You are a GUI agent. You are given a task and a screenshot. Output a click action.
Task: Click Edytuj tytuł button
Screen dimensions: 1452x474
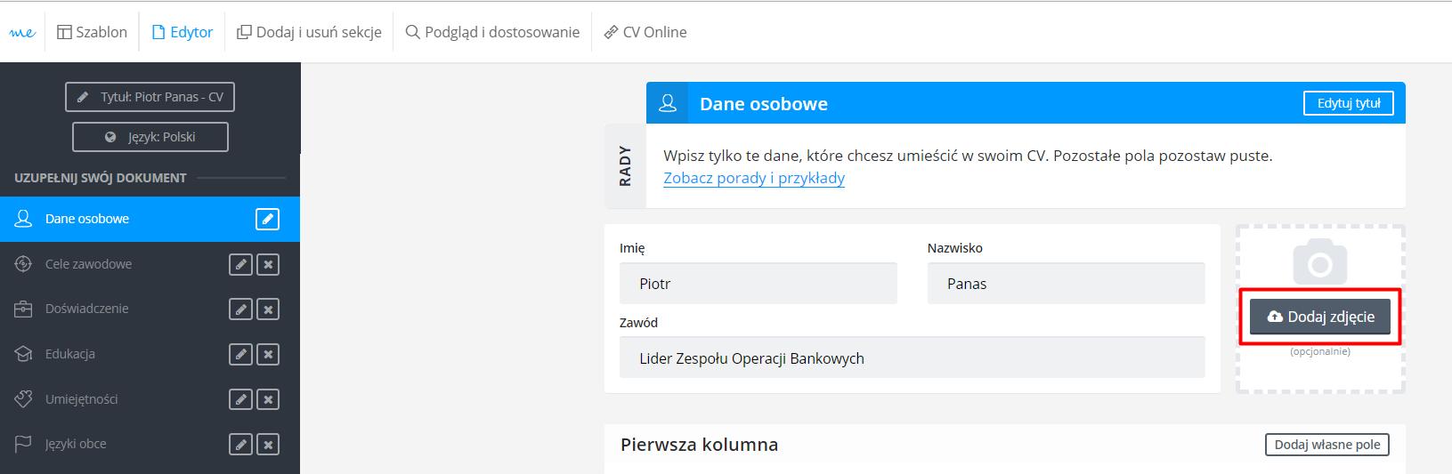[1349, 103]
